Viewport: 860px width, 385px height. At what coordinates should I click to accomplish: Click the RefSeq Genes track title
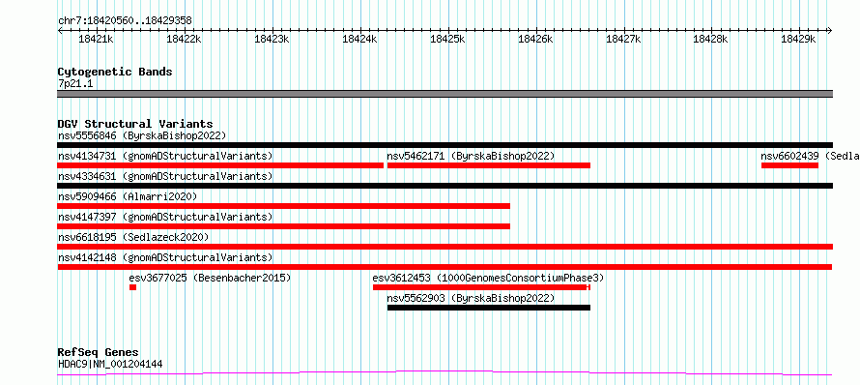(99, 353)
